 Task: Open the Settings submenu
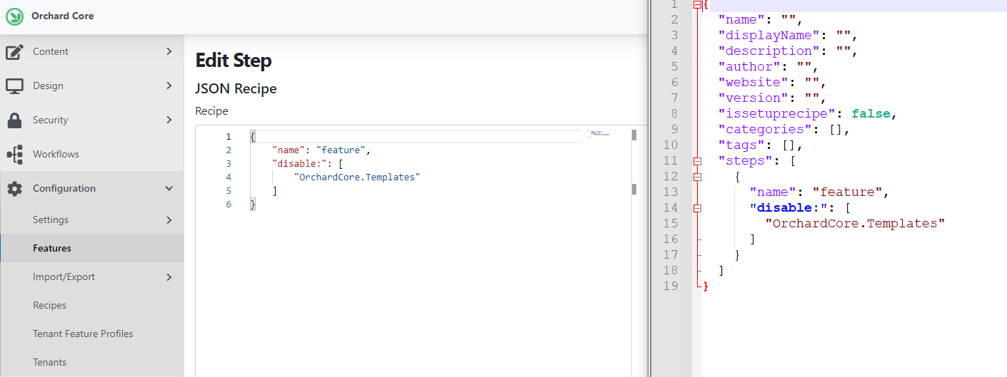tap(91, 220)
